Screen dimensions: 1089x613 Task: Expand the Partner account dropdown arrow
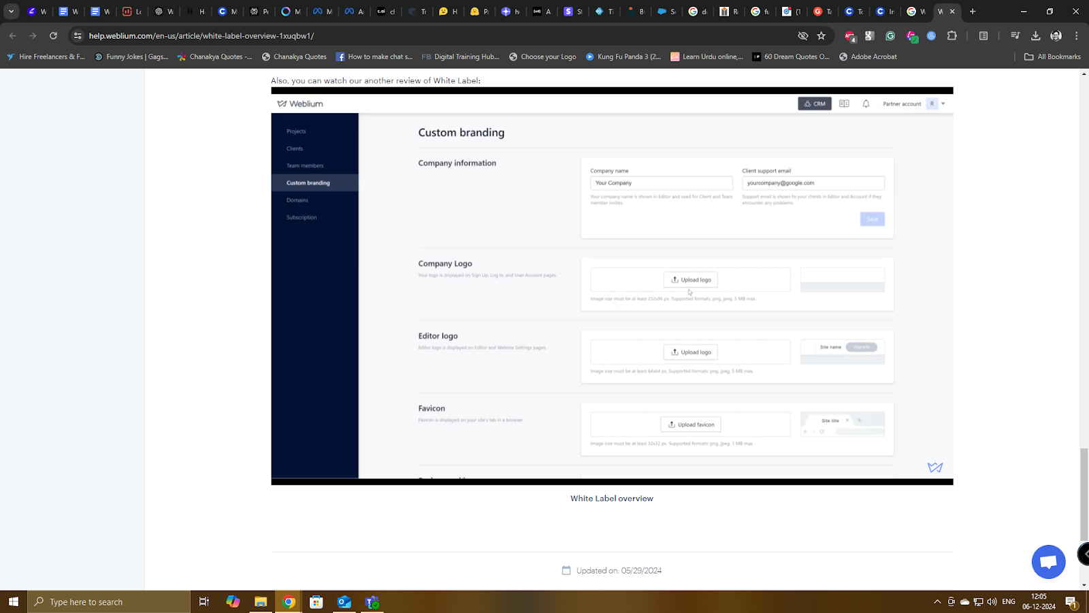coord(943,104)
